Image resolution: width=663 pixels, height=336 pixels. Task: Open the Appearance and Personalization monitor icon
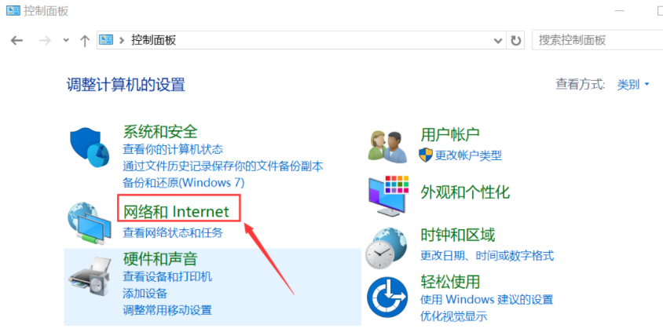click(x=388, y=196)
